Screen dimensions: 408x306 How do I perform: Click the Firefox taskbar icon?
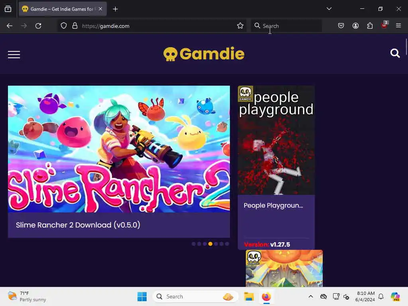point(266,296)
